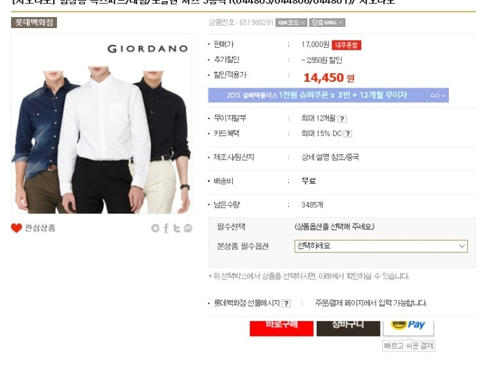Open the 카드혜택 question mark help icon
This screenshot has width=485, height=365.
347,133
